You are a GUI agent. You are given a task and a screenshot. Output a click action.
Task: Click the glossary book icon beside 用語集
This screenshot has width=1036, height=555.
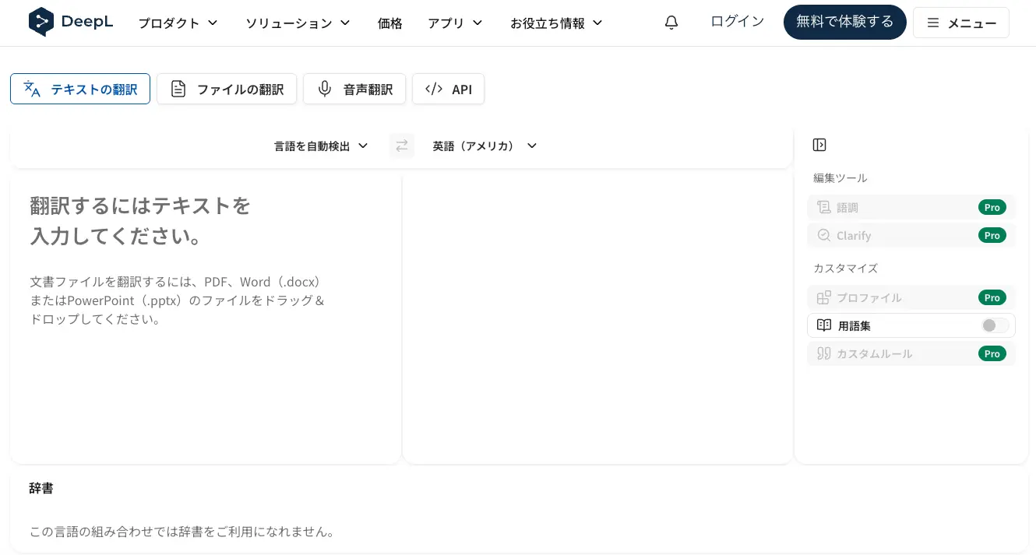tap(823, 325)
